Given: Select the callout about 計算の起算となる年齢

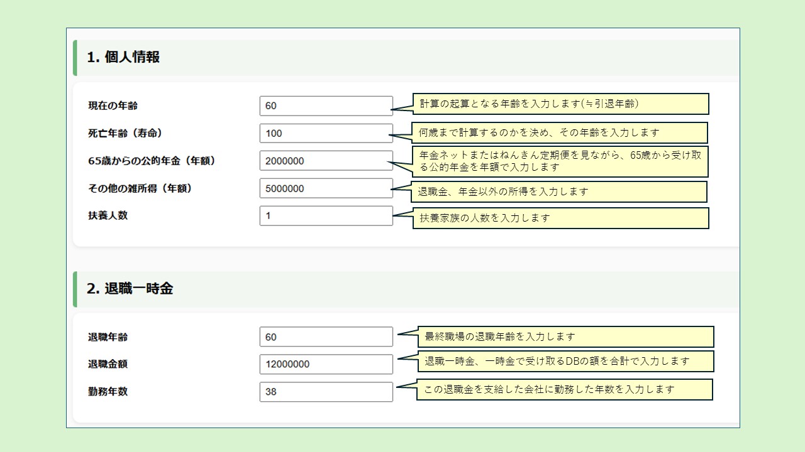Looking at the screenshot, I should (560, 104).
